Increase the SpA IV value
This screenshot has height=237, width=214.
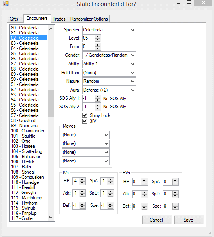pyautogui.click(x=110, y=180)
